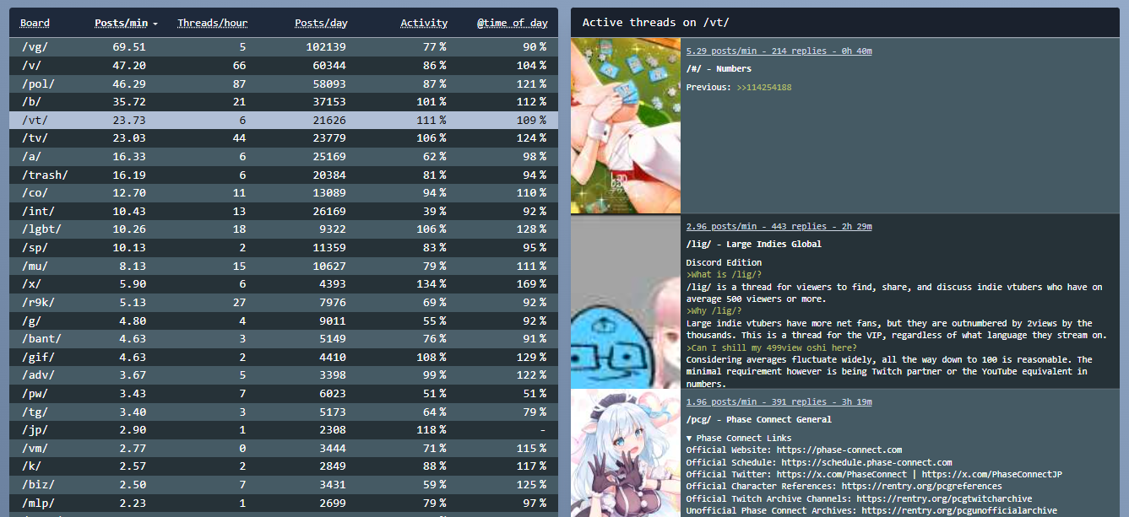Sort by Threads/hour column header
The width and height of the screenshot is (1129, 517).
pos(212,24)
